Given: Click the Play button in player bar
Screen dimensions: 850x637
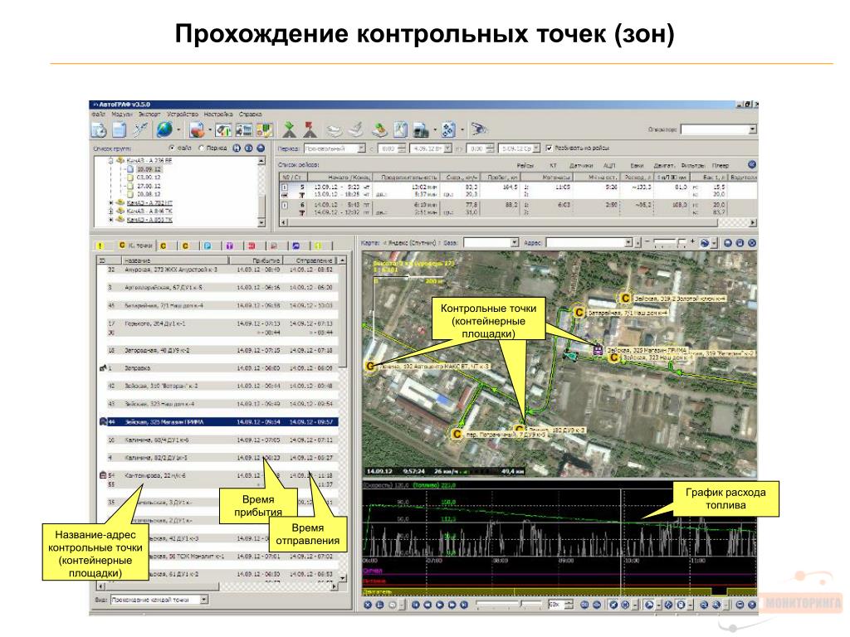Looking at the screenshot, I should click(440, 605).
